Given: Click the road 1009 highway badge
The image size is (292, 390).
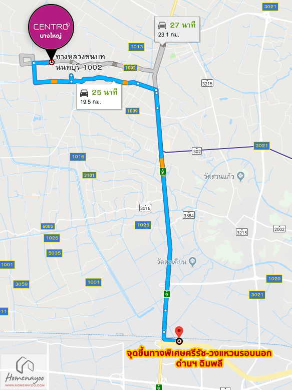Looking at the screenshot, I should tap(133, 111).
